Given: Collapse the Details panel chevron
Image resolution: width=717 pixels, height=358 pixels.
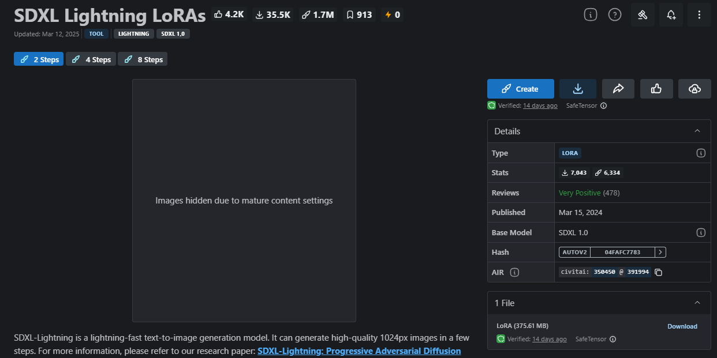Looking at the screenshot, I should tap(697, 131).
